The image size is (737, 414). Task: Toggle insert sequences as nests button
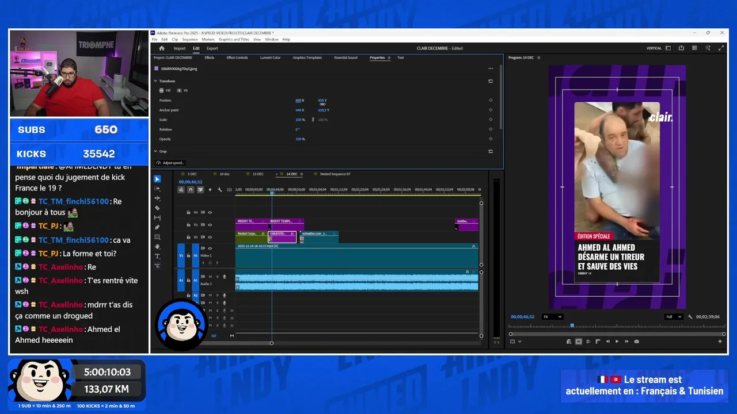click(x=181, y=190)
